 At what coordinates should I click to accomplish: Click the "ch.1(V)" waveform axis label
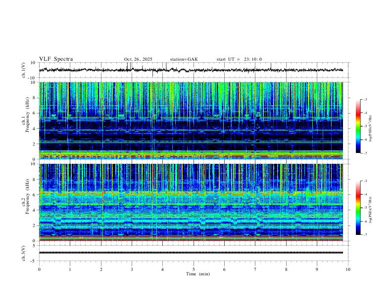point(24,70)
